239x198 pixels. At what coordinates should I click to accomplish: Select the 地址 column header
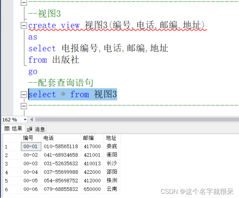point(112,138)
